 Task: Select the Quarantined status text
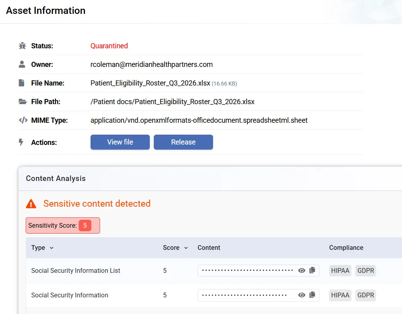[x=109, y=46]
